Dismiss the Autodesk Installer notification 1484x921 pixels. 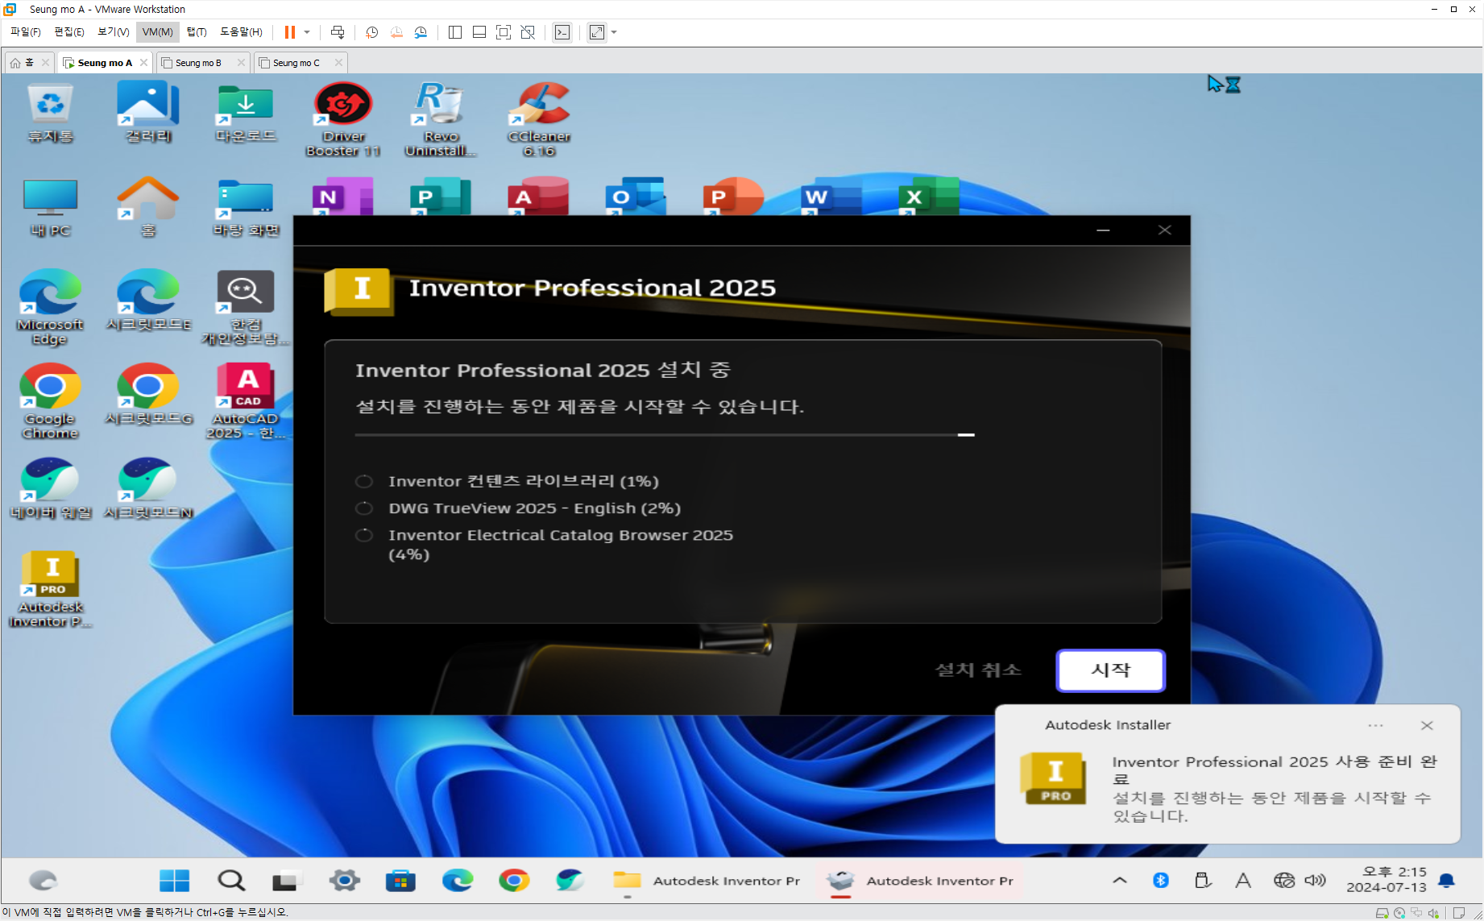tap(1427, 725)
